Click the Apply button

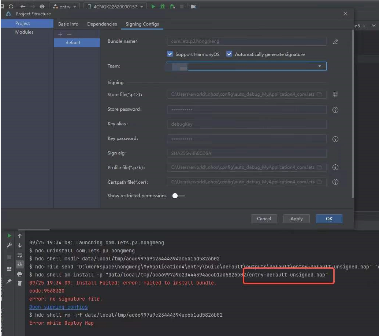[x=296, y=219]
